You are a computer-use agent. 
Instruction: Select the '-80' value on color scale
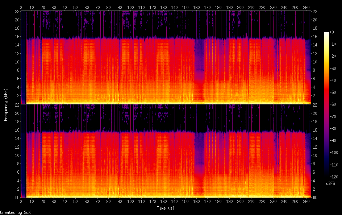point(333,129)
